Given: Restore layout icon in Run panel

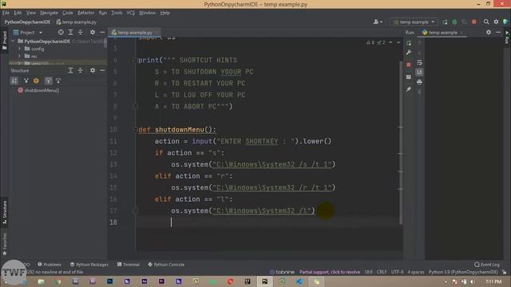Looking at the screenshot, I should 409,77.
